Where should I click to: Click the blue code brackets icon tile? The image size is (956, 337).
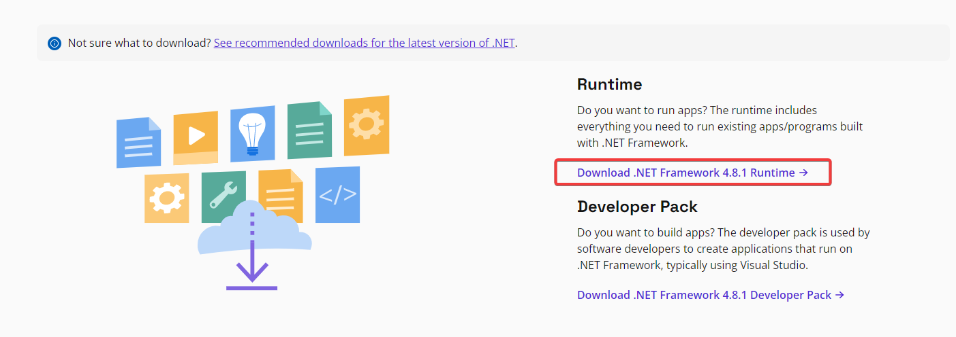click(337, 194)
